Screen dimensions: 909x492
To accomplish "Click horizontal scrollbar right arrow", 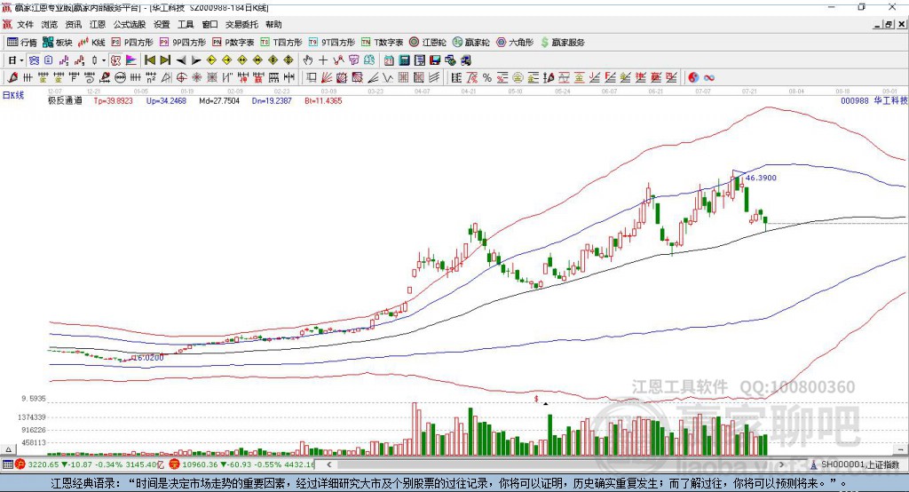I will [781, 464].
